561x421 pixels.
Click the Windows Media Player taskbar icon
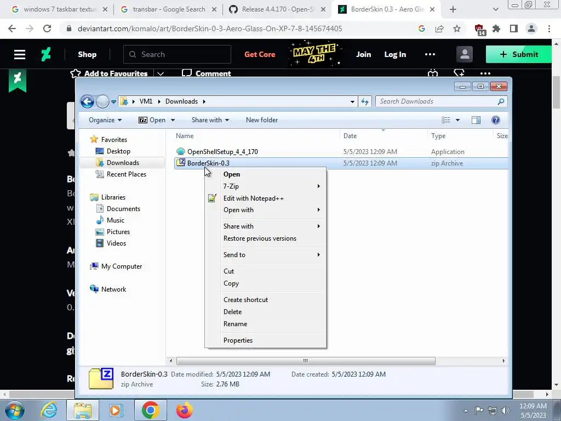(116, 410)
